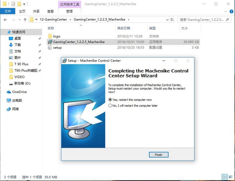Open the T 90 Plus folder
Screen dimensions: 235x181
(x=21, y=64)
